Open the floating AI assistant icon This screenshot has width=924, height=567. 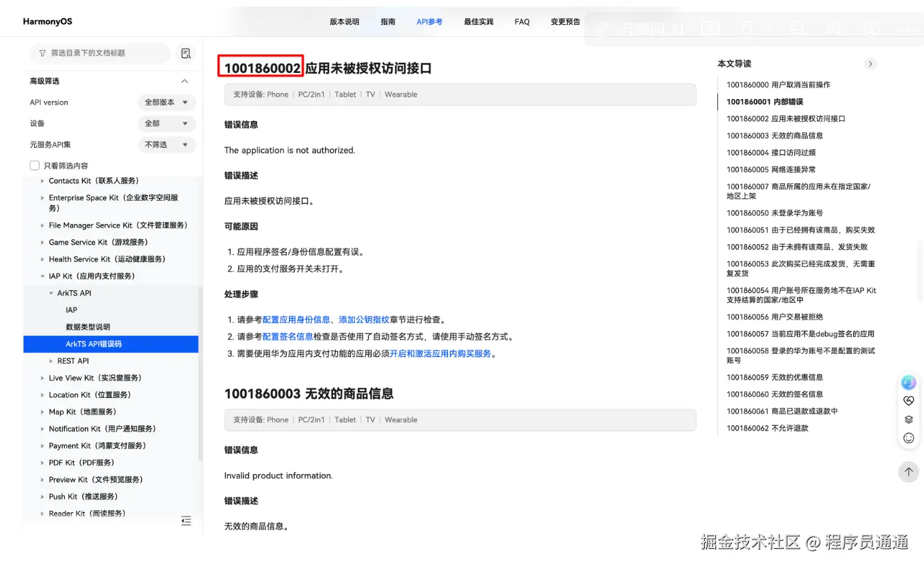(908, 382)
